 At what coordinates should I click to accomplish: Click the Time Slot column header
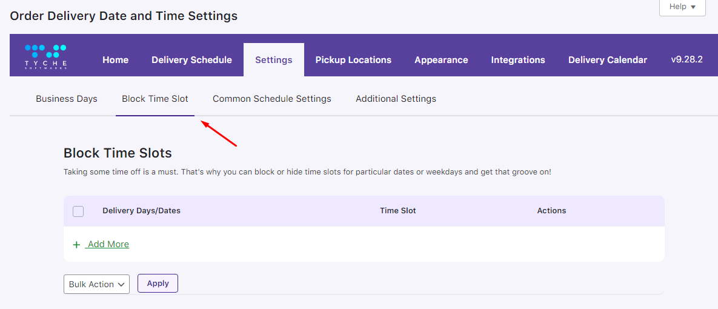pyautogui.click(x=398, y=211)
